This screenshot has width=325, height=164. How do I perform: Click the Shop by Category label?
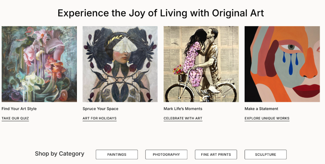point(59,154)
